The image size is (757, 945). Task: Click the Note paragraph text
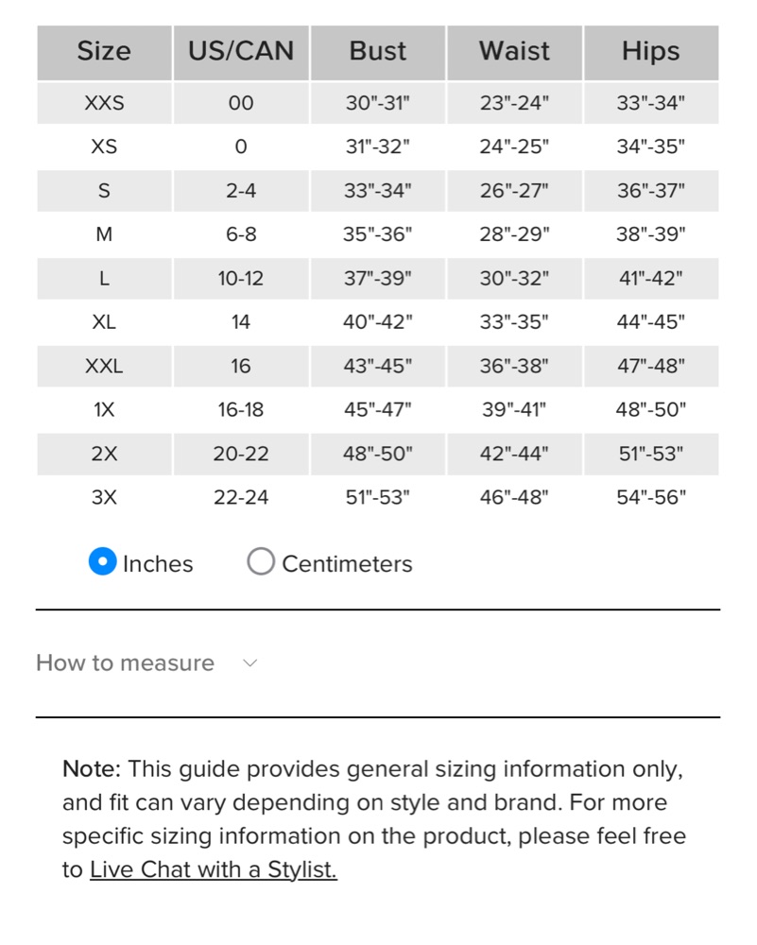click(x=374, y=819)
